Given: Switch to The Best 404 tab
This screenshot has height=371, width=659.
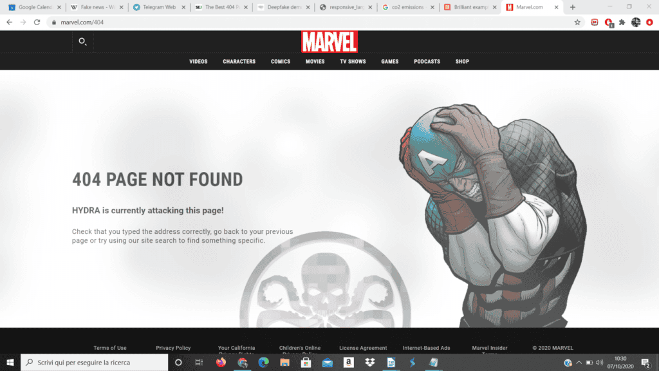Looking at the screenshot, I should [221, 7].
